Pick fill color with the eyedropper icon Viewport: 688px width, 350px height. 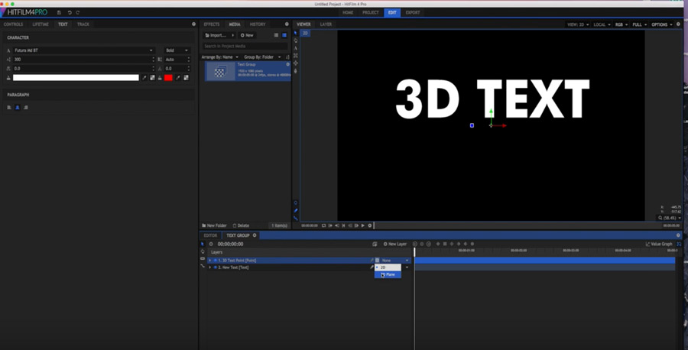pyautogui.click(x=144, y=77)
